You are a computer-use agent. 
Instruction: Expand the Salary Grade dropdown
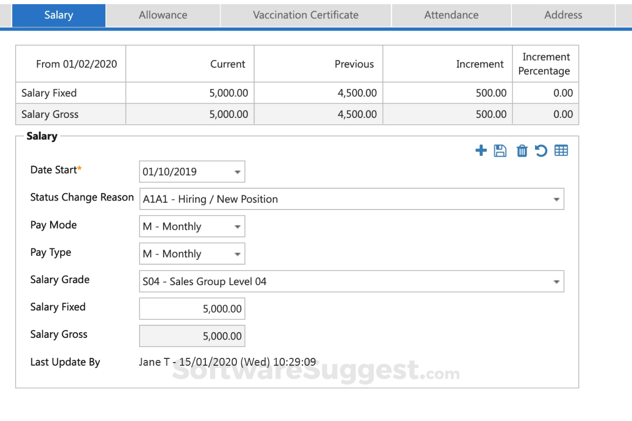pyautogui.click(x=557, y=281)
